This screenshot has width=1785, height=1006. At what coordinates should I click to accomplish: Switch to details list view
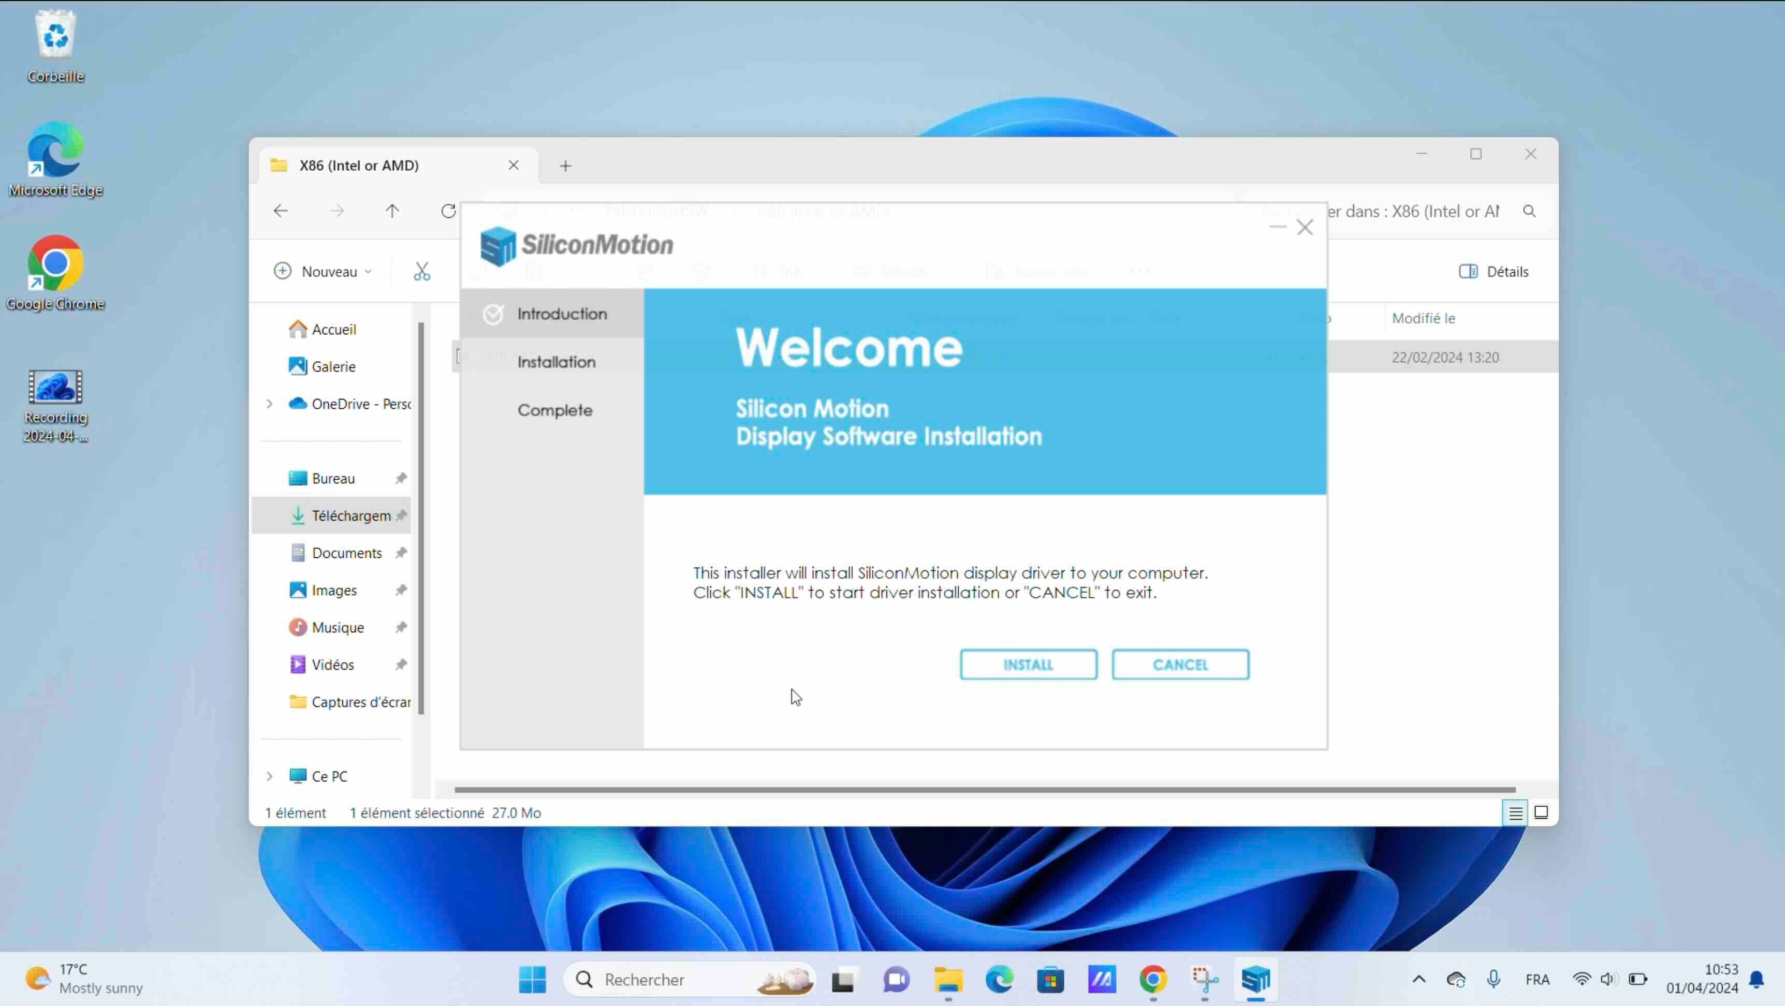(1515, 812)
